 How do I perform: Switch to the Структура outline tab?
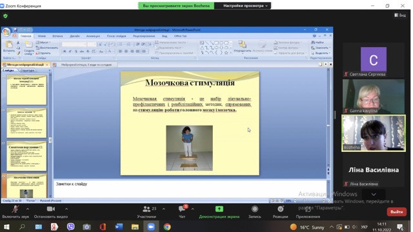tap(27, 70)
